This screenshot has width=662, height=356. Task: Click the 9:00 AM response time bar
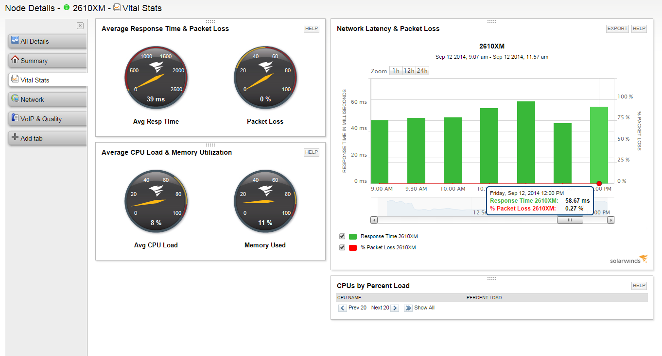tap(380, 151)
